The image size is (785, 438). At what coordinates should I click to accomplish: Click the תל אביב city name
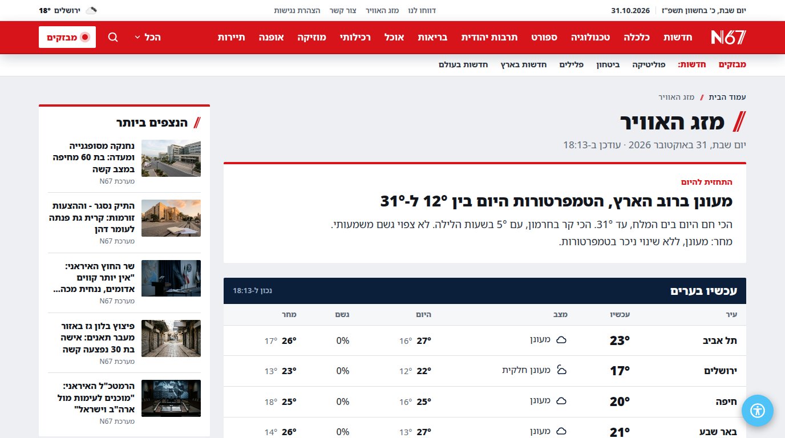click(x=719, y=340)
